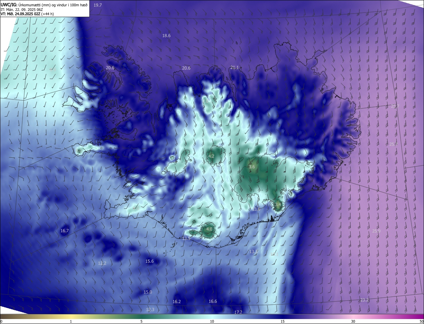Viewport: 424px width, 324px height.
Task: Click the 15.6 value label
Action: click(x=150, y=261)
